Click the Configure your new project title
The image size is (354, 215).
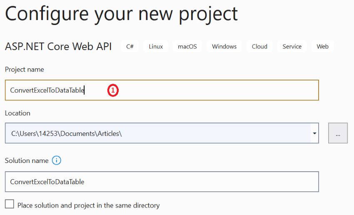pyautogui.click(x=121, y=15)
